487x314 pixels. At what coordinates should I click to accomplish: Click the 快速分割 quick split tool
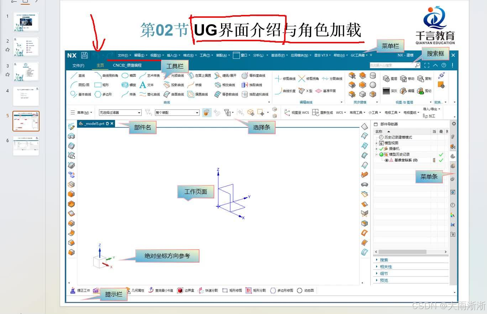point(208,290)
